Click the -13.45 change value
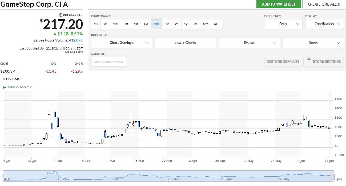The width and height of the screenshot is (346, 186). tap(51, 71)
